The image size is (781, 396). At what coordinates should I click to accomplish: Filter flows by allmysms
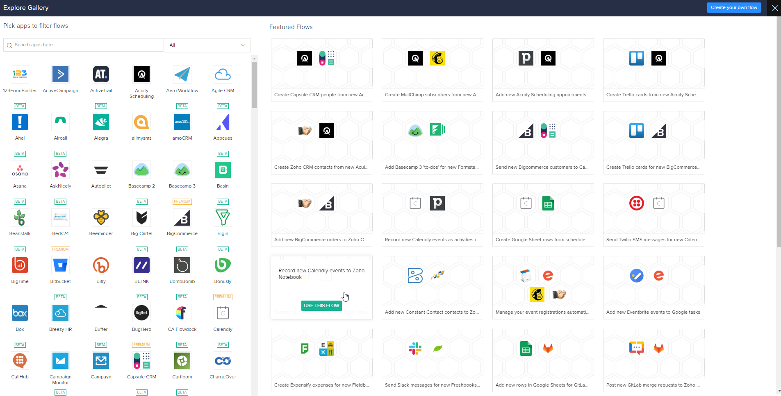[141, 122]
